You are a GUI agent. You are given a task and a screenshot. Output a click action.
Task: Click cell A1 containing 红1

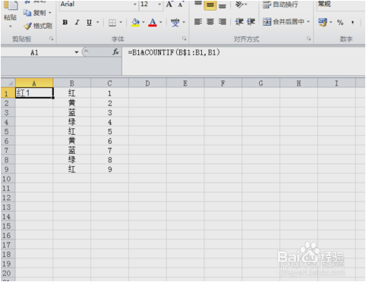(34, 93)
